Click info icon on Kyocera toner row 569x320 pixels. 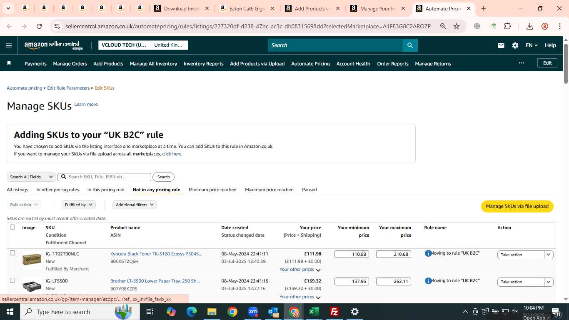428,253
